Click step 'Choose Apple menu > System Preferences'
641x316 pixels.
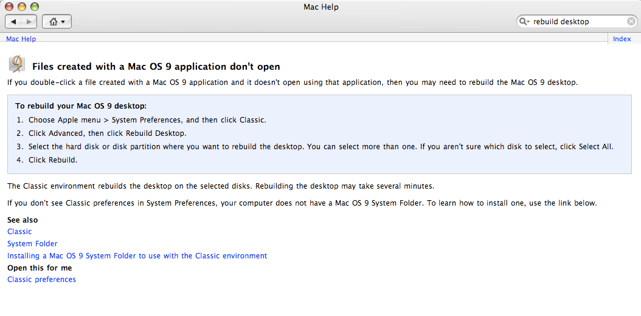pyautogui.click(x=148, y=120)
